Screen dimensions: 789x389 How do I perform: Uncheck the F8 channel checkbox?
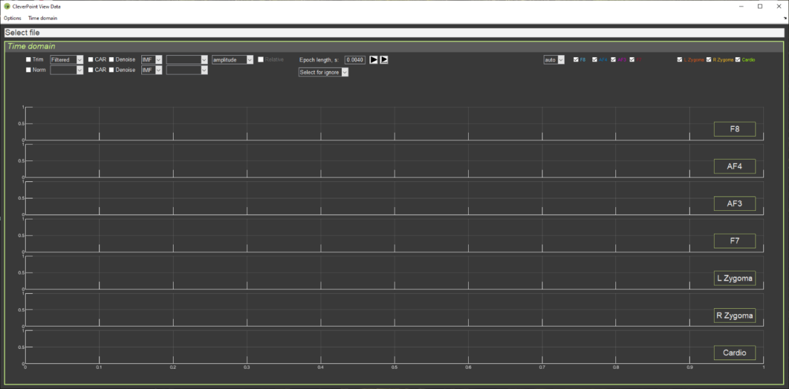coord(576,60)
